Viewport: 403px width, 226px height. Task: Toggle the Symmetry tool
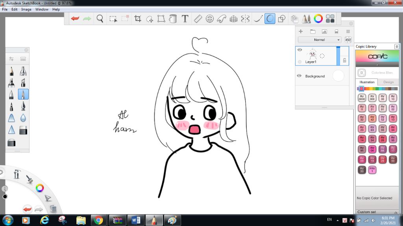click(245, 19)
